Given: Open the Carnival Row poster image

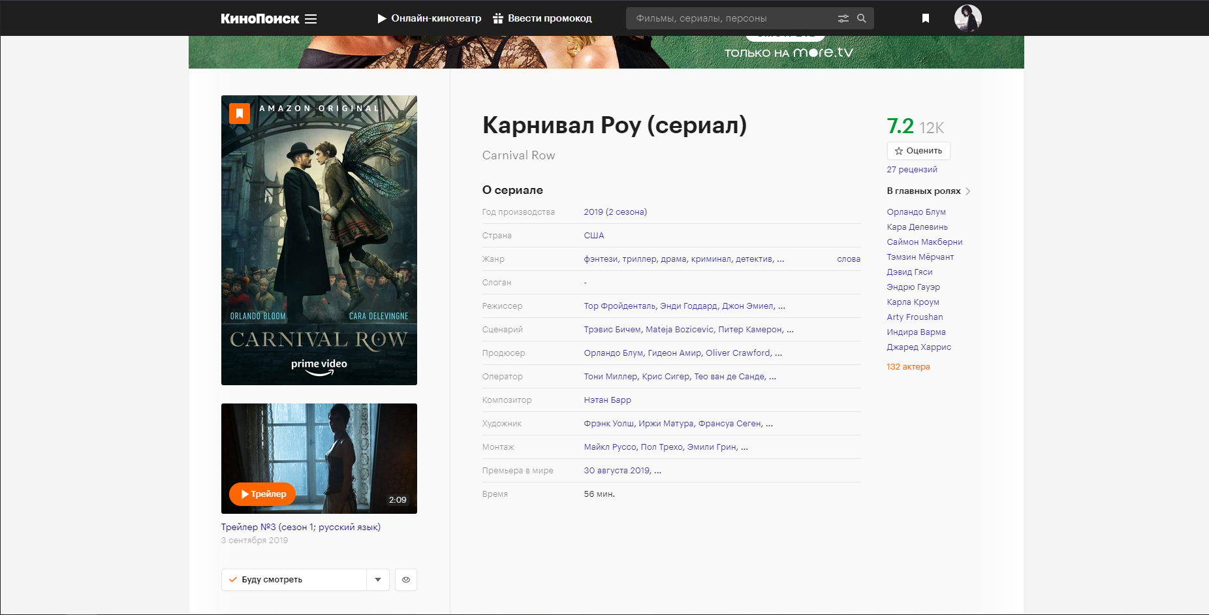Looking at the screenshot, I should click(319, 240).
